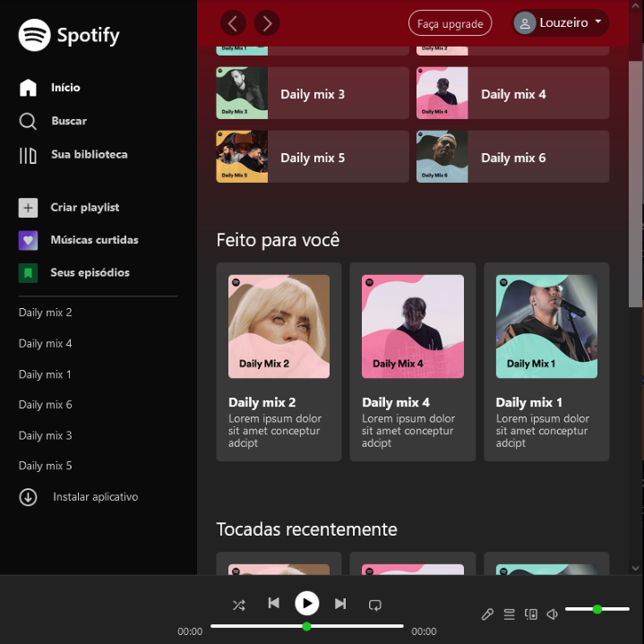Open the Início home icon
The width and height of the screenshot is (644, 644).
28,88
